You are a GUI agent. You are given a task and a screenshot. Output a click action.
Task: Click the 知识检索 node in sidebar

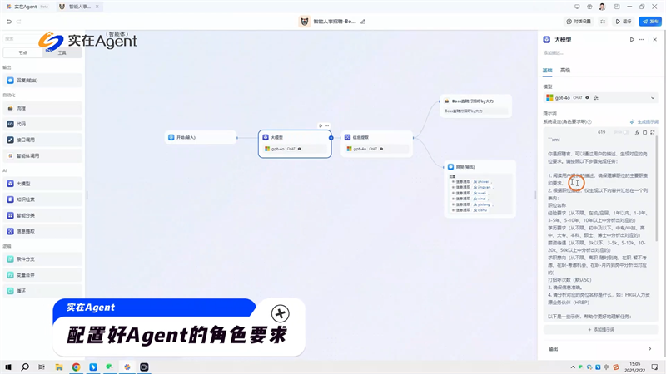[25, 199]
